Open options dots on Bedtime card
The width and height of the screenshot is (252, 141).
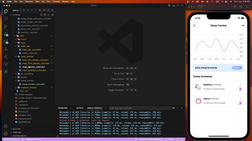pyautogui.click(x=241, y=85)
